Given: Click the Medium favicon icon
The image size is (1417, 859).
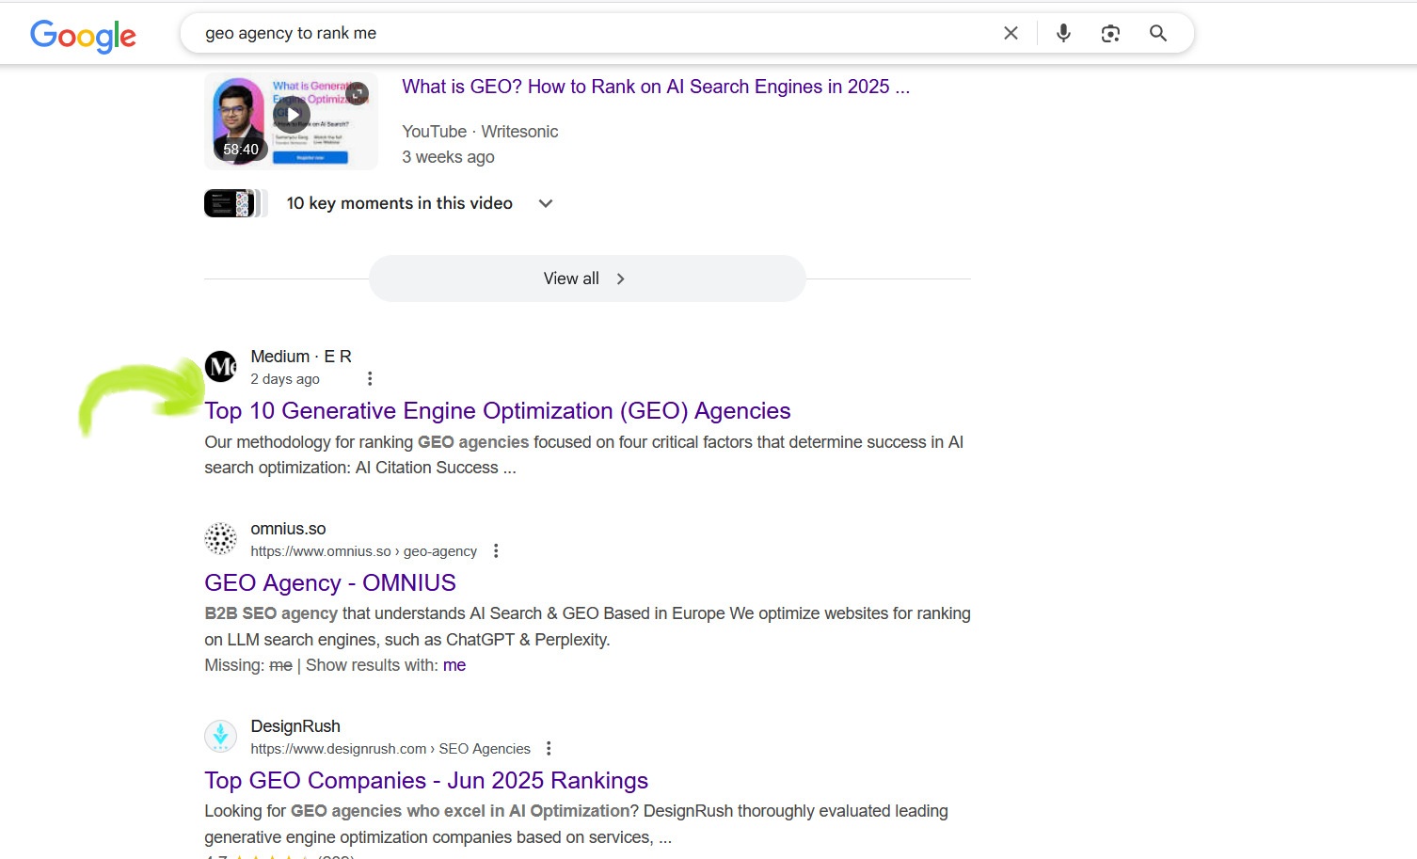Looking at the screenshot, I should coord(220,367).
